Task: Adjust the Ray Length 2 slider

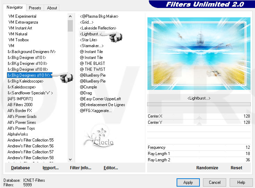Action: pyautogui.click(x=199, y=160)
